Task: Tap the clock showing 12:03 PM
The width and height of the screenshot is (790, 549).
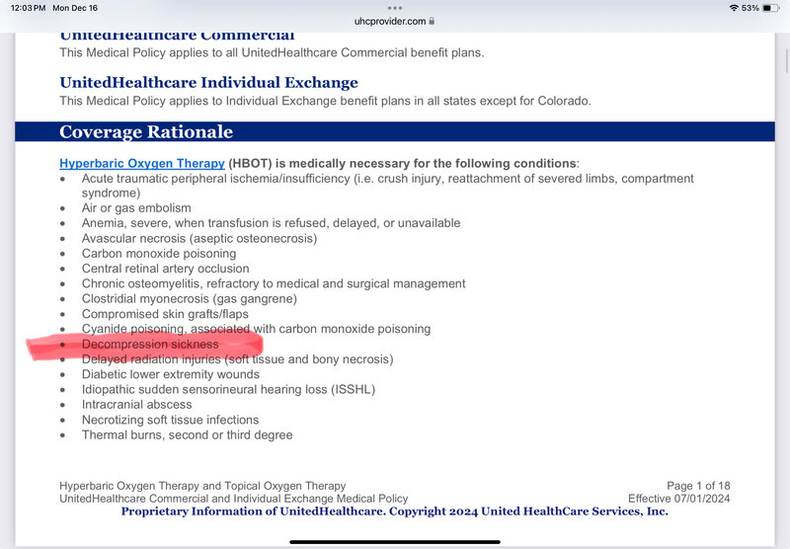Action: (27, 8)
